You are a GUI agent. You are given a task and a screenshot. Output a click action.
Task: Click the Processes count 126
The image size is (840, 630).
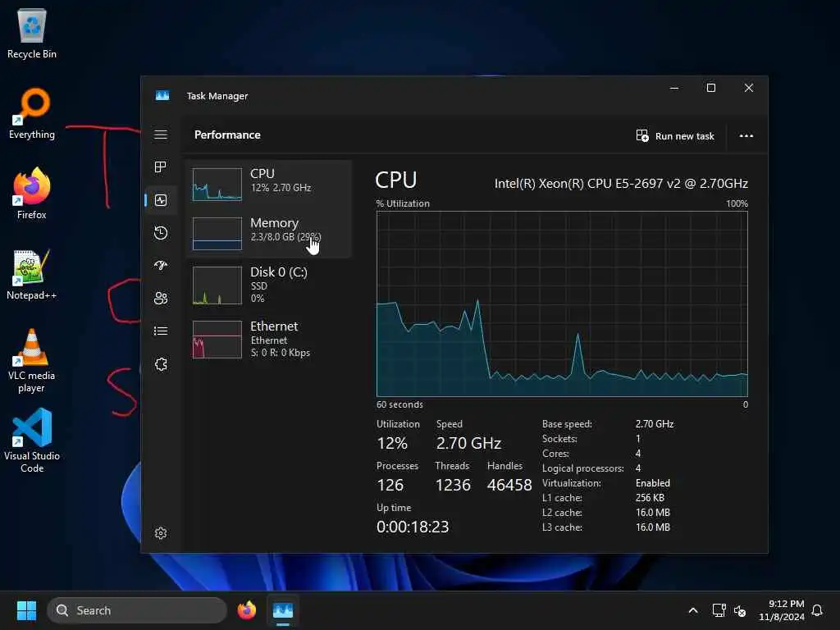coord(390,486)
